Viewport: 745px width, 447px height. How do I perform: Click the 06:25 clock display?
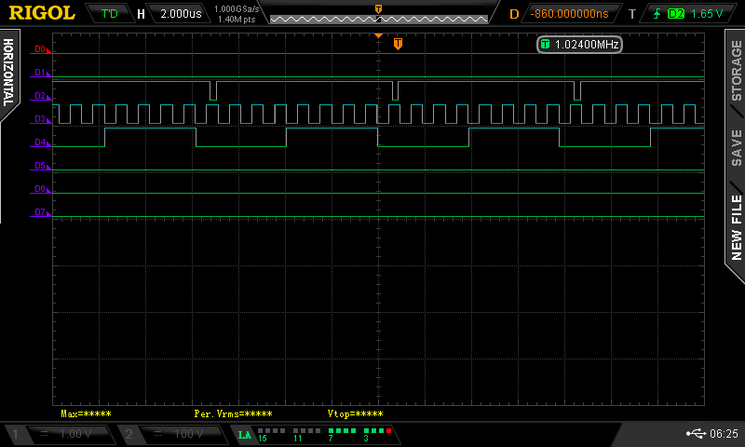[725, 434]
